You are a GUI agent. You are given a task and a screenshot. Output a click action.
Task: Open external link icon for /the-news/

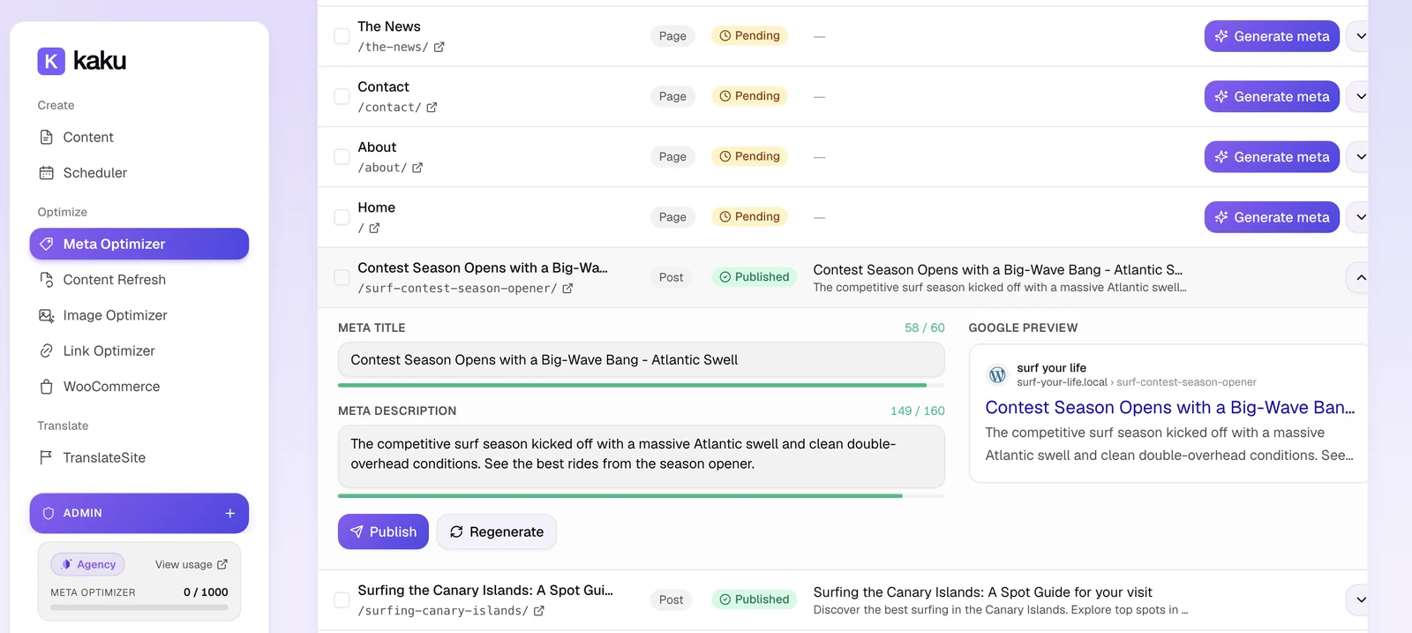(x=439, y=48)
